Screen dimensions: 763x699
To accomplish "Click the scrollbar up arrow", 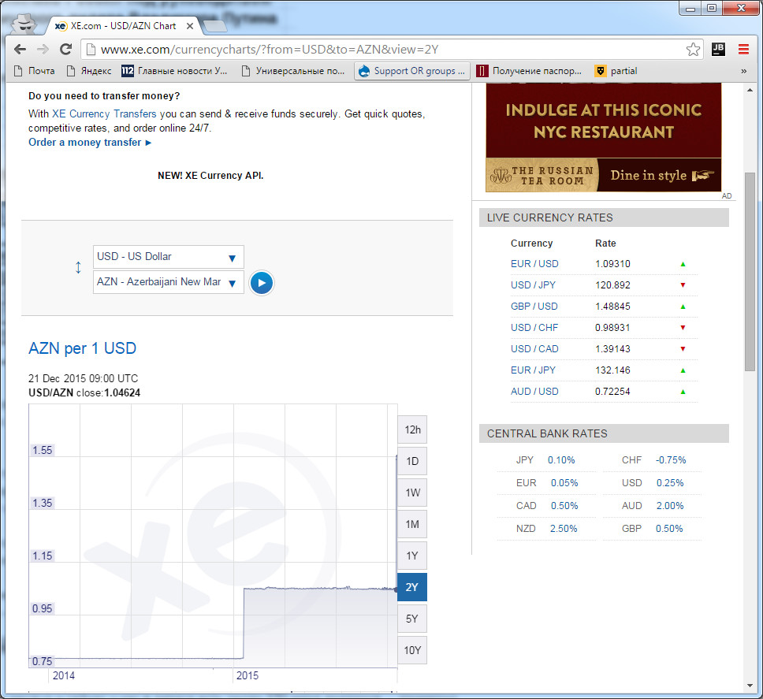I will click(750, 90).
